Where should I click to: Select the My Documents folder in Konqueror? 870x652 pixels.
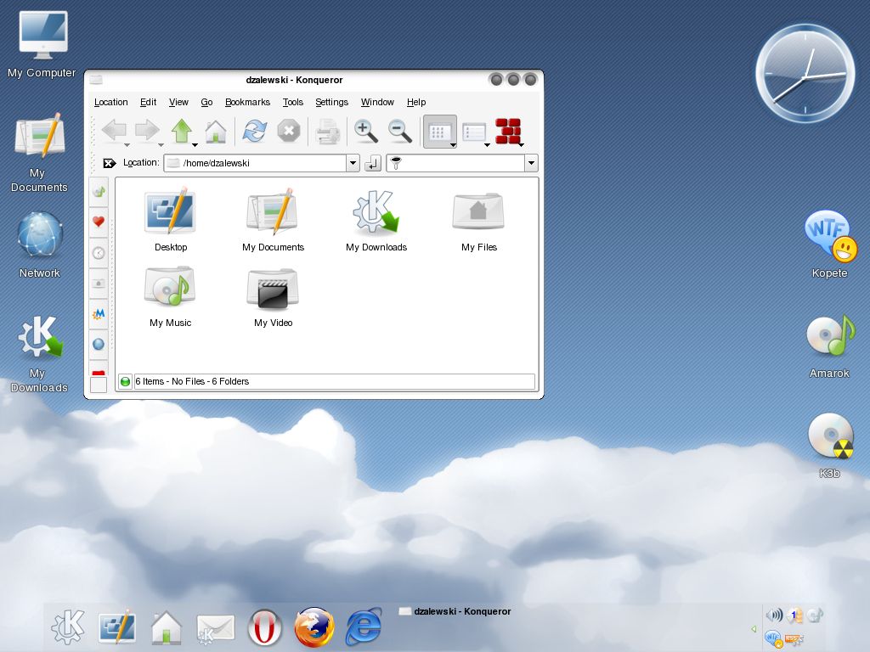click(x=273, y=220)
